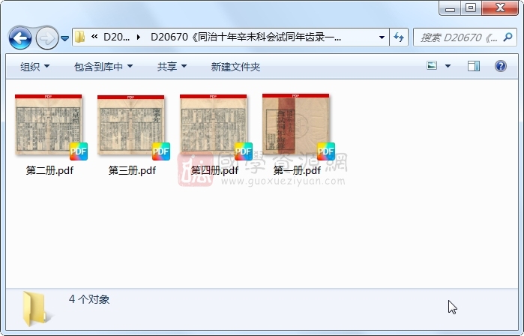
Task: Open view options dropdown arrow
Action: 448,67
